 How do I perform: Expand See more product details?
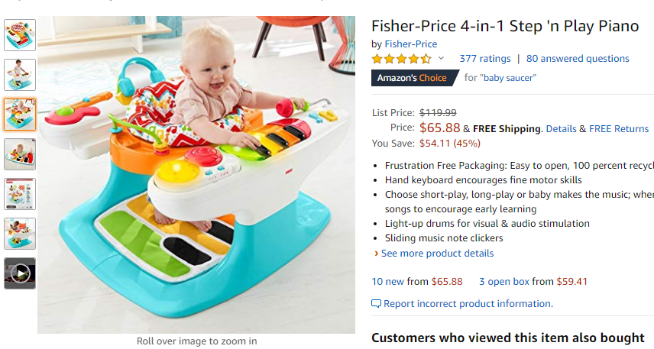437,254
